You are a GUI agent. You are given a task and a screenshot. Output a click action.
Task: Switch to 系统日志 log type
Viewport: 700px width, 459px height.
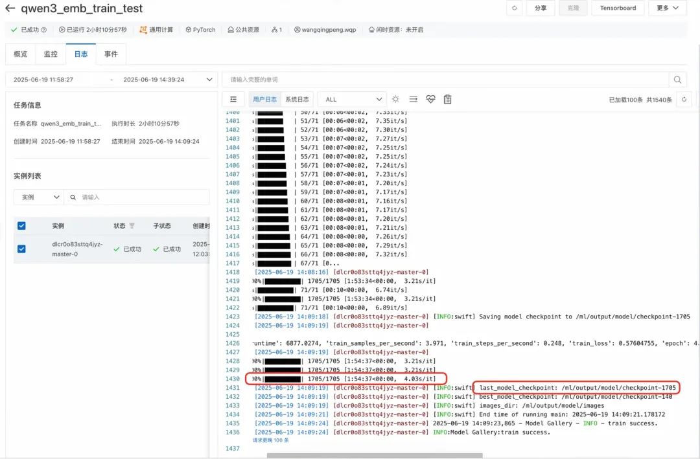coord(297,99)
